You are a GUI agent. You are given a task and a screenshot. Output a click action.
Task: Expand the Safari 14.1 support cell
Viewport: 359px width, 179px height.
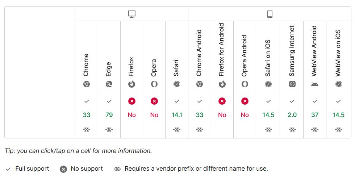(177, 115)
